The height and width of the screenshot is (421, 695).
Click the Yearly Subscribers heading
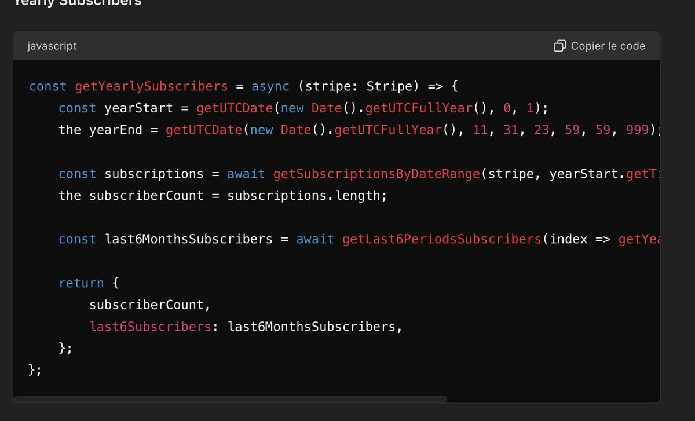pos(77,3)
